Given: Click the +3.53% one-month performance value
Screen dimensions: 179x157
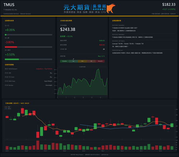Looking at the screenshot, I should coord(10,54).
